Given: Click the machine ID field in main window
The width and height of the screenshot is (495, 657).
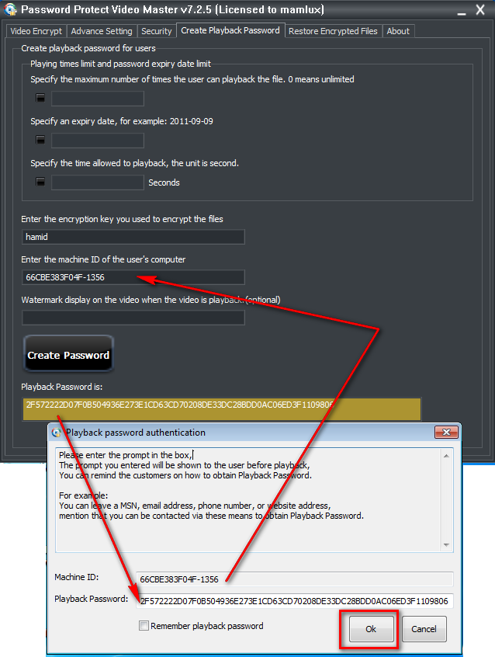Looking at the screenshot, I should (x=133, y=277).
